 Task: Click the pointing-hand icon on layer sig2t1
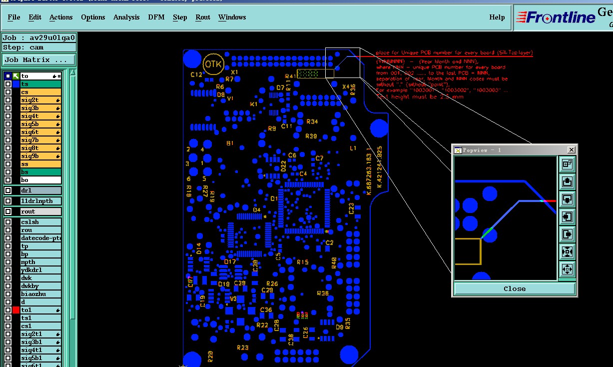point(58,334)
